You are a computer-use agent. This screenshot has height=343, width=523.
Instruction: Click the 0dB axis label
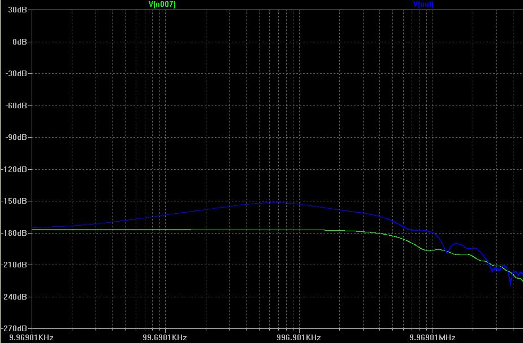(x=20, y=42)
